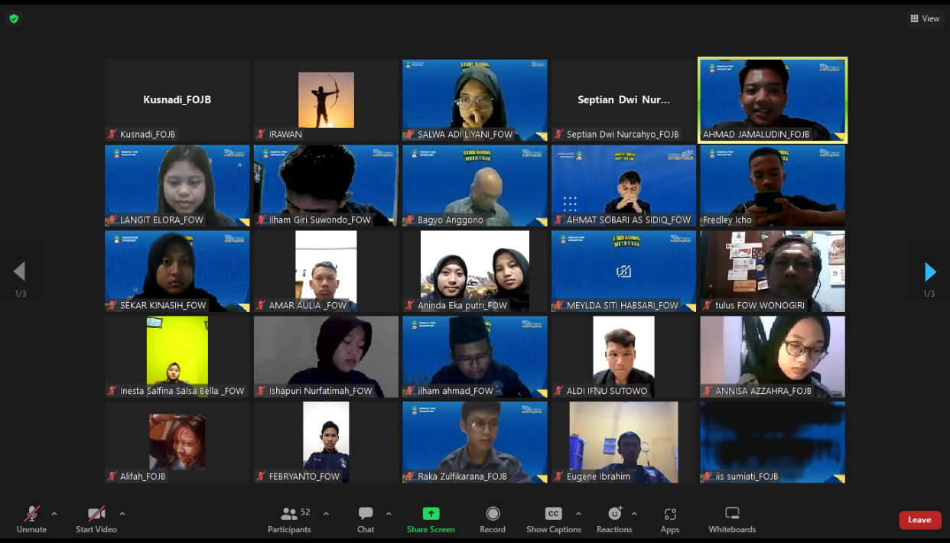Viewport: 950px width, 543px height.
Task: Unmute the microphone
Action: [31, 519]
